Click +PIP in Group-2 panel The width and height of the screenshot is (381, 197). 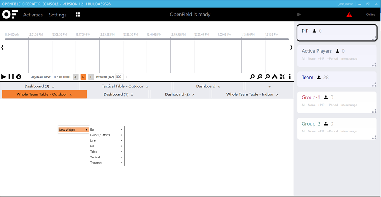(321, 131)
